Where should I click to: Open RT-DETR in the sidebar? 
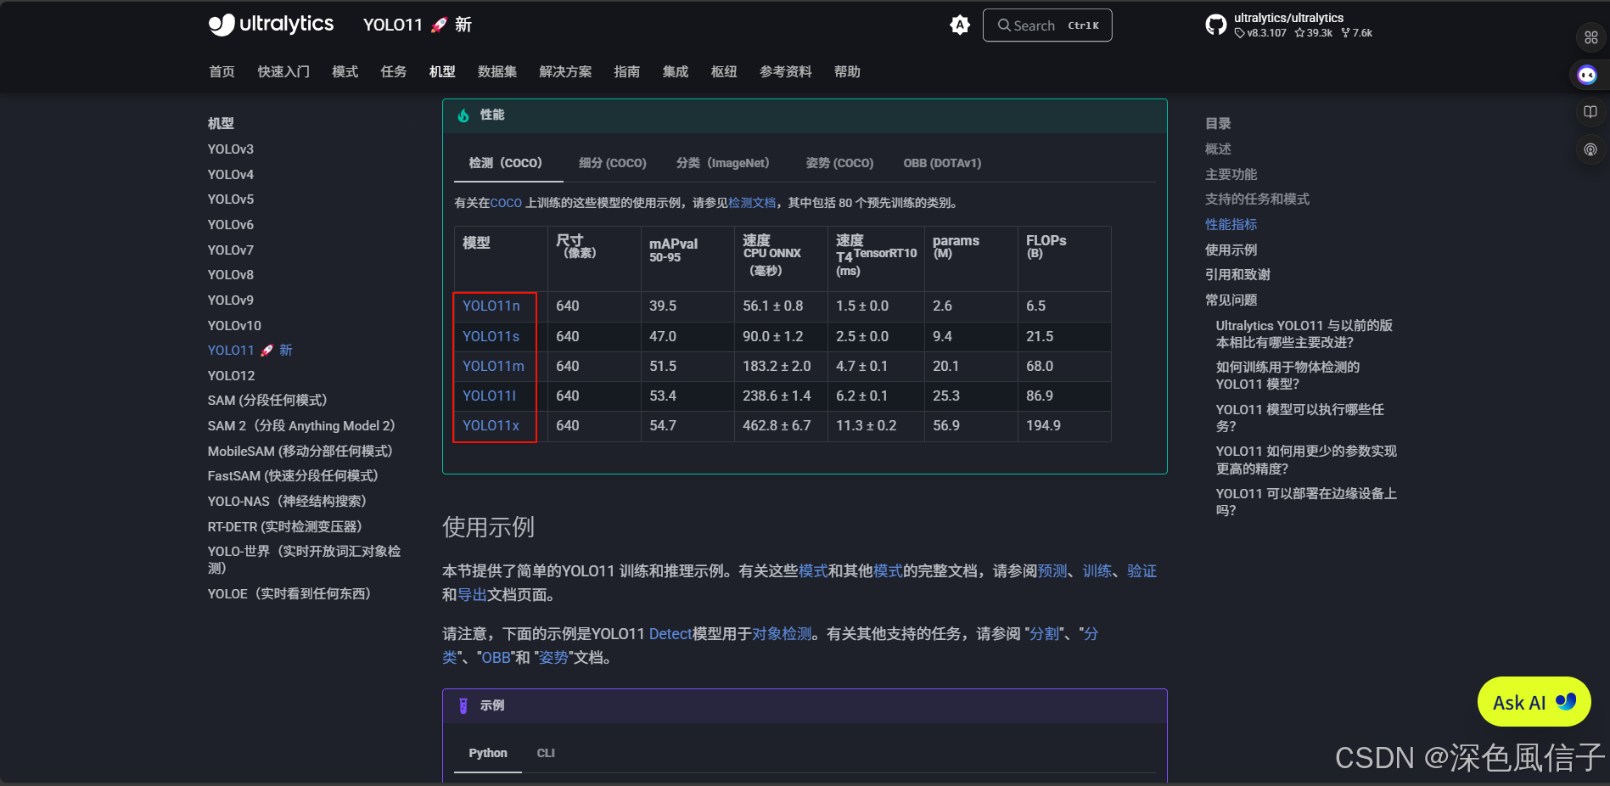coord(285,527)
